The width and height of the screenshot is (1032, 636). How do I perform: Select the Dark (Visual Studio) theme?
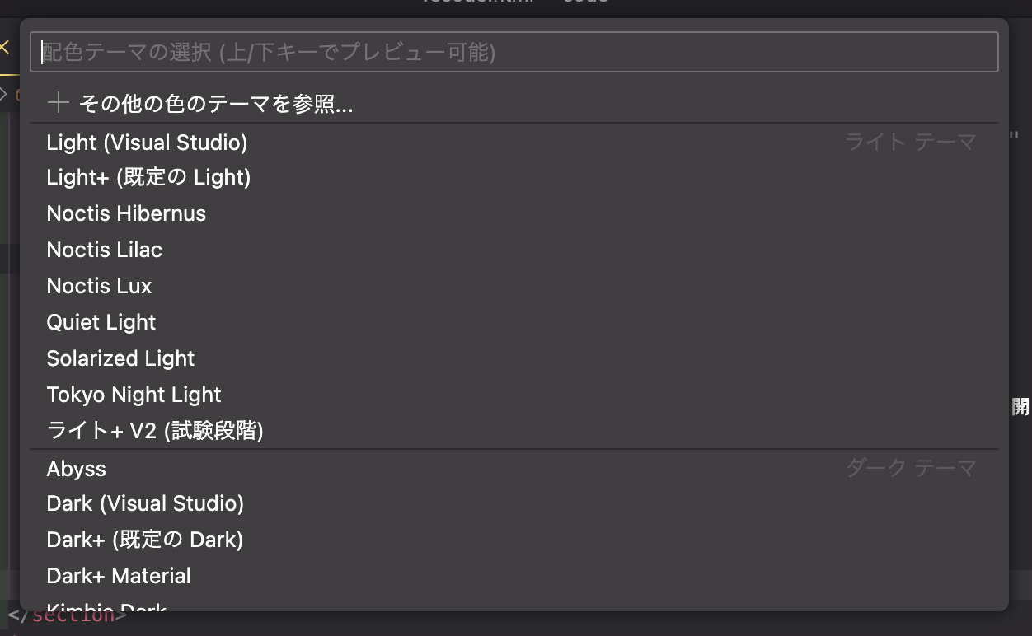145,503
